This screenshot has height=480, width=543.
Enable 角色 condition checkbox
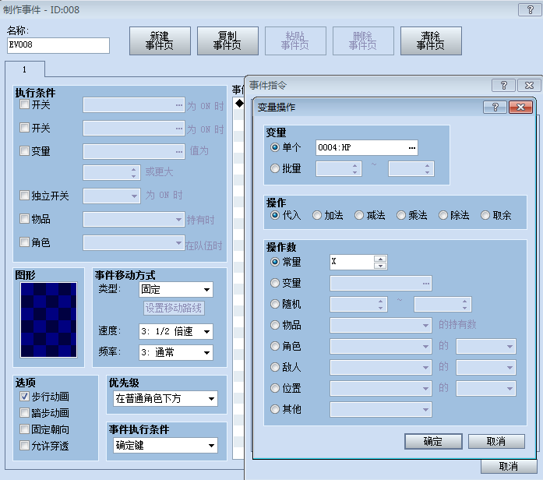(x=24, y=242)
